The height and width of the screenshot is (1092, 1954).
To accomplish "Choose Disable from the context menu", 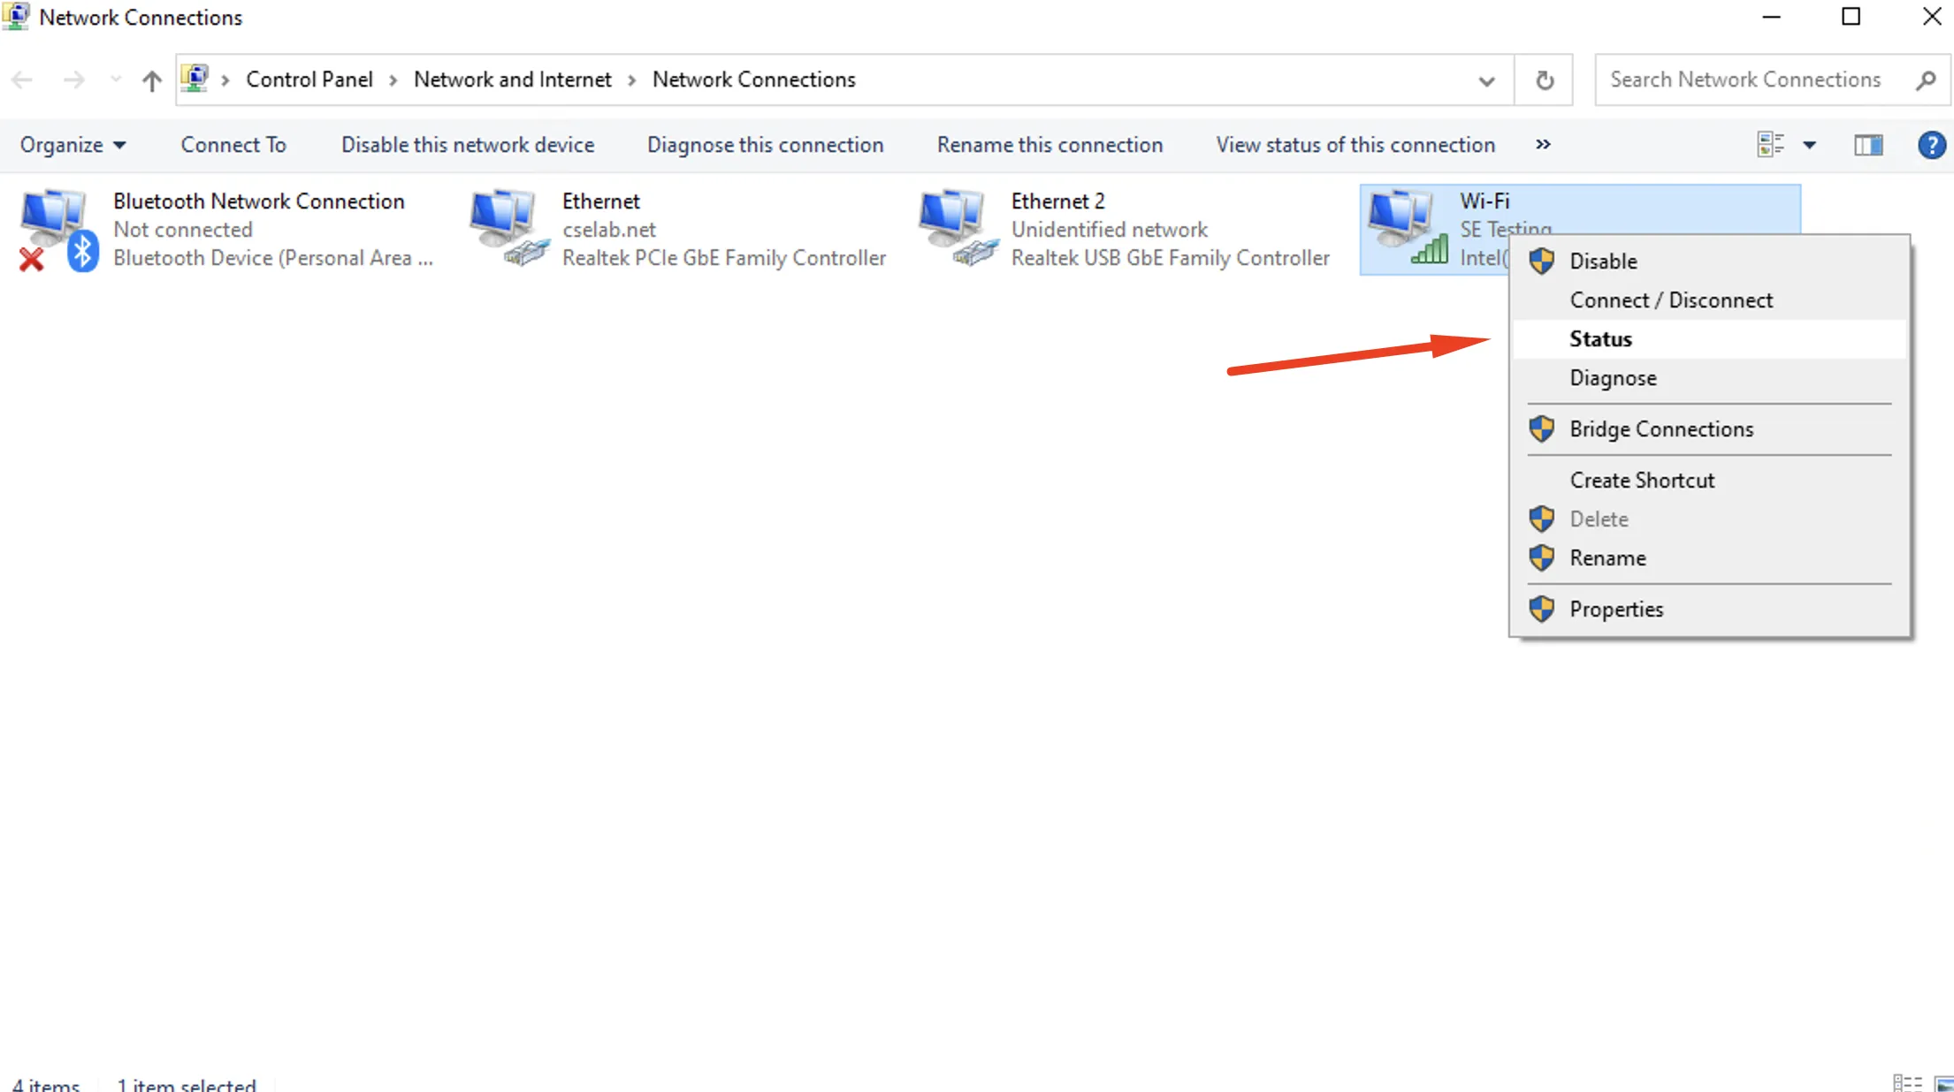I will pyautogui.click(x=1708, y=262).
